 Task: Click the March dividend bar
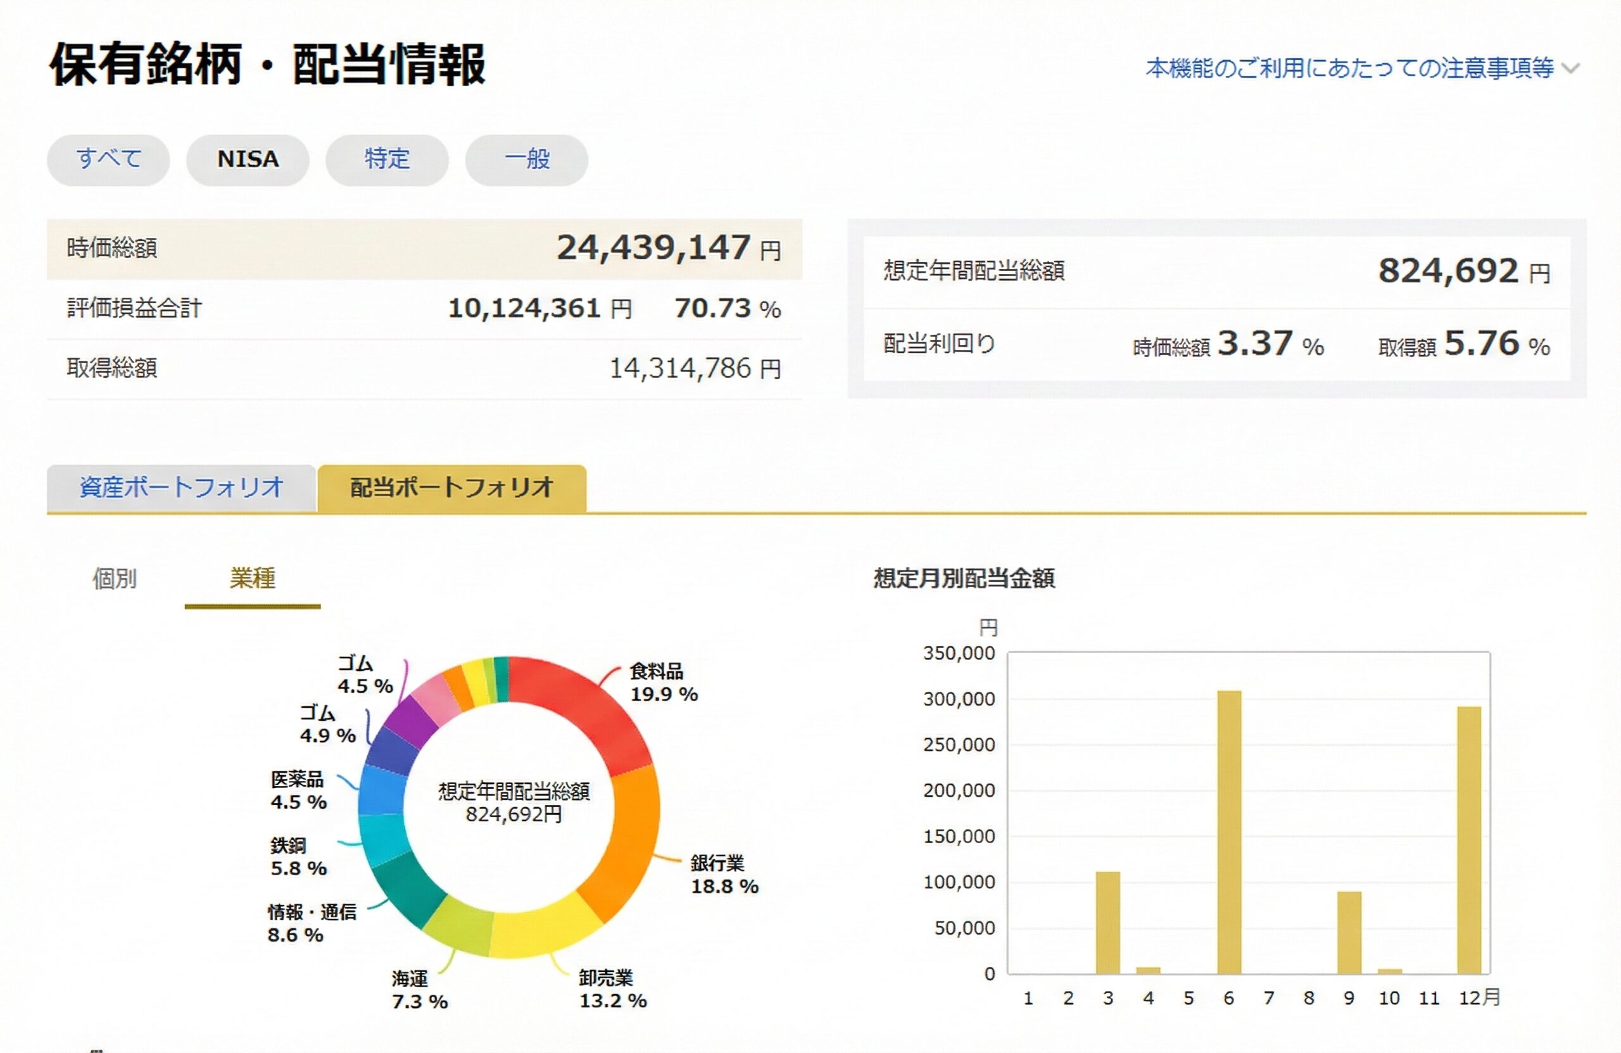[x=1108, y=922]
